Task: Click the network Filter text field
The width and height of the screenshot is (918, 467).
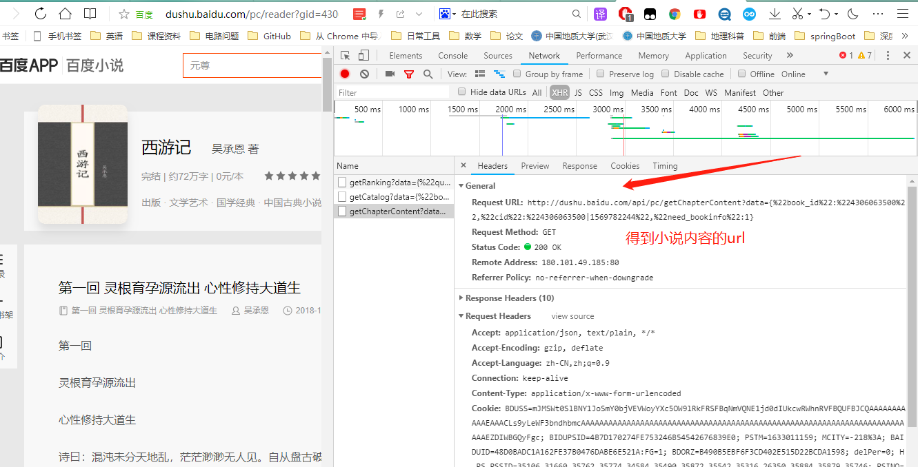Action: 393,92
